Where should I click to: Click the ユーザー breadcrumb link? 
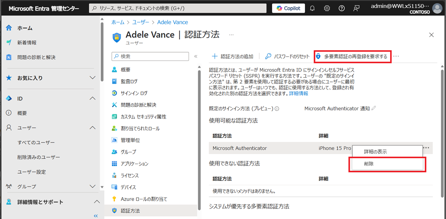[141, 22]
